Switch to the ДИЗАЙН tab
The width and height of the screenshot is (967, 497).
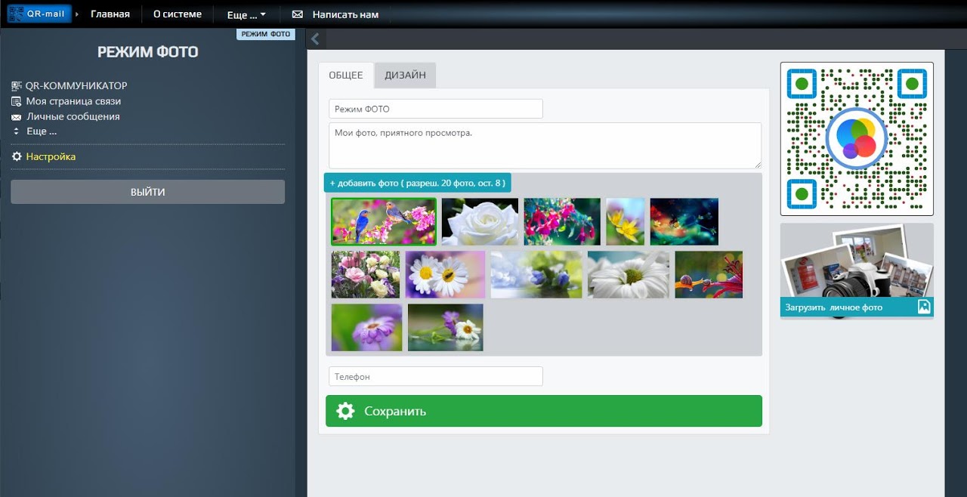coord(405,75)
